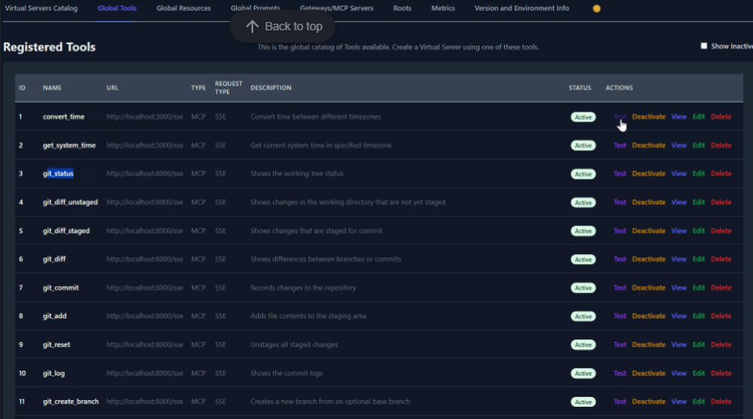Click the NAME column header
This screenshot has height=419, width=753.
click(52, 88)
